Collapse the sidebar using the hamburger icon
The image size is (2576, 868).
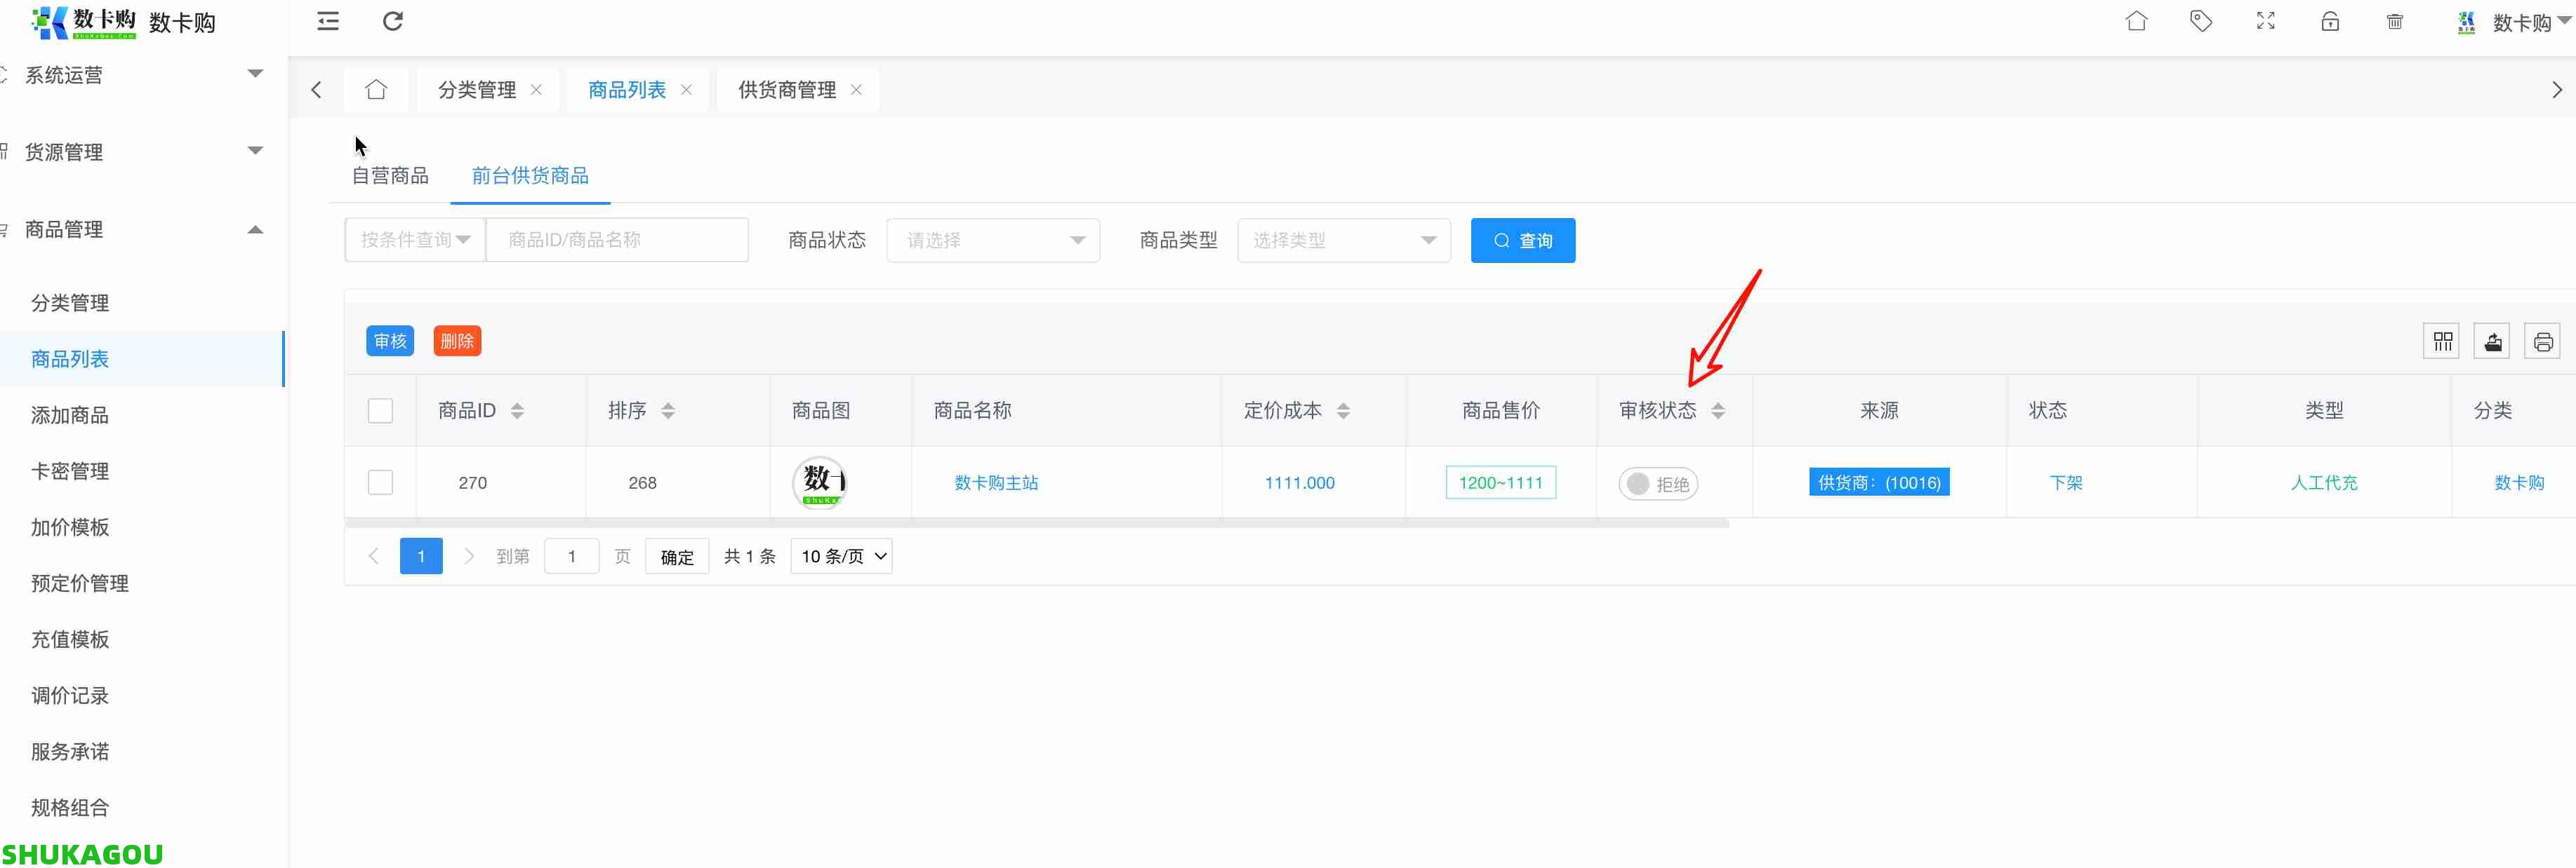click(x=327, y=21)
